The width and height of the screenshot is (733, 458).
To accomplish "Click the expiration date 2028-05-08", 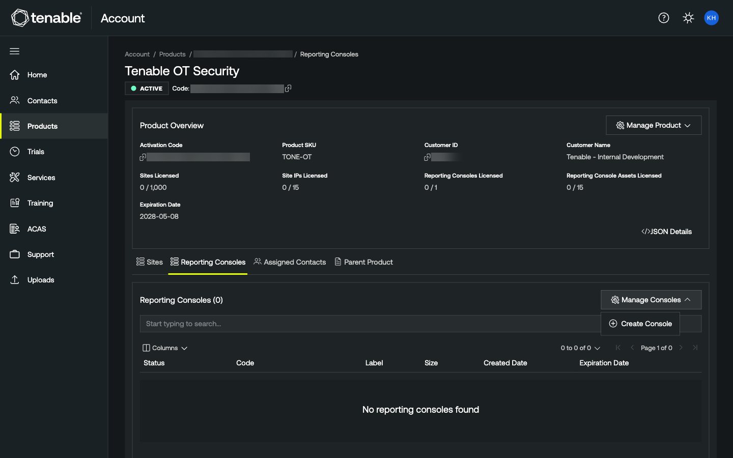I will 159,216.
